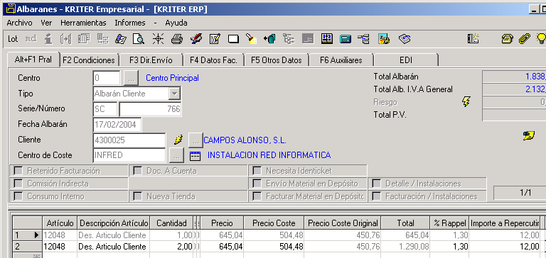Click the copy documents arrow icon
Viewport: 546px width, 258px height.
pos(270,39)
